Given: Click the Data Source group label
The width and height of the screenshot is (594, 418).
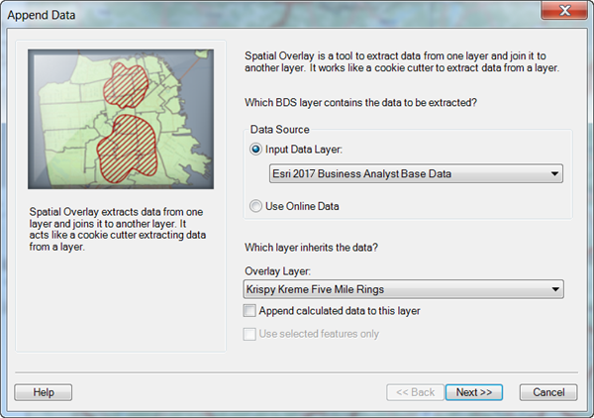Looking at the screenshot, I should pyautogui.click(x=278, y=130).
